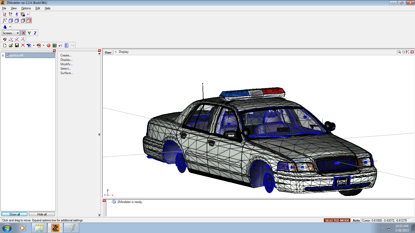The image size is (415, 233).
Task: Open Paint from the Windows taskbar
Action: coord(71,228)
